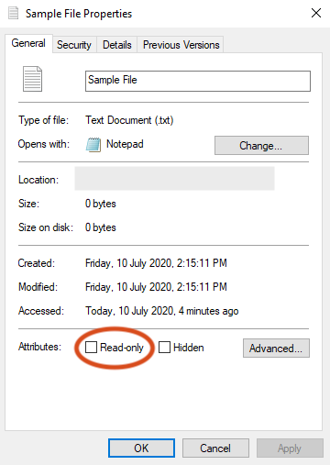The height and width of the screenshot is (465, 330).
Task: Go to the Details tab
Action: [117, 45]
